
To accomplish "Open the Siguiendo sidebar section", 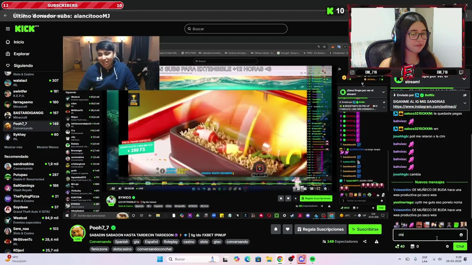I will pos(19,66).
